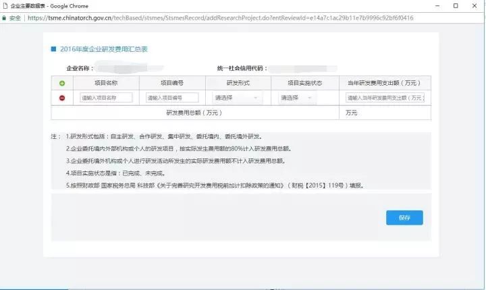Click the 当年研发费用支出额 input field
Viewport: 486px width, 290px height.
pyautogui.click(x=385, y=98)
